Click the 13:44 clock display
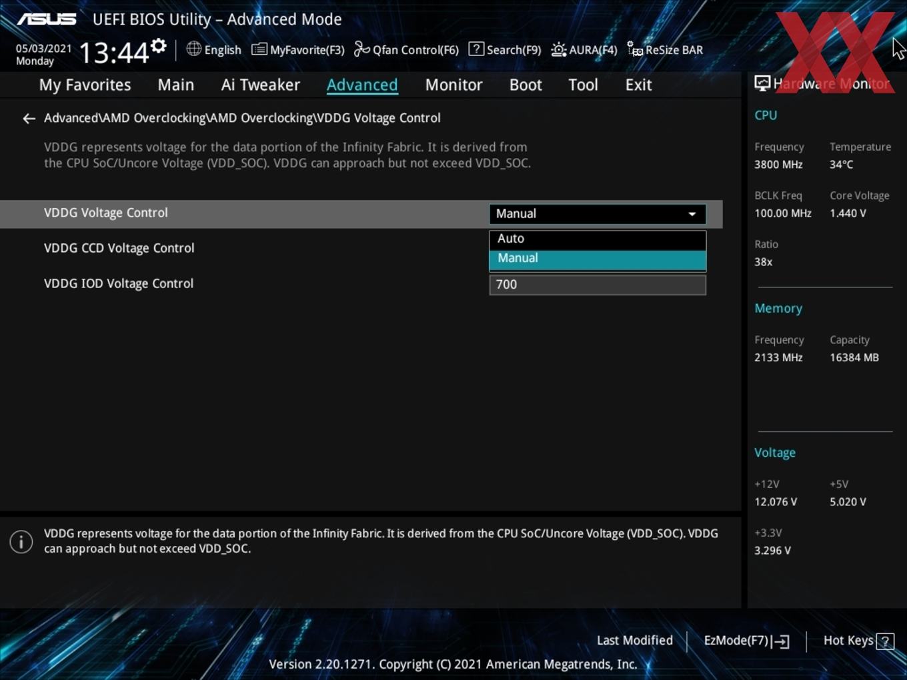This screenshot has width=907, height=680. click(x=113, y=52)
